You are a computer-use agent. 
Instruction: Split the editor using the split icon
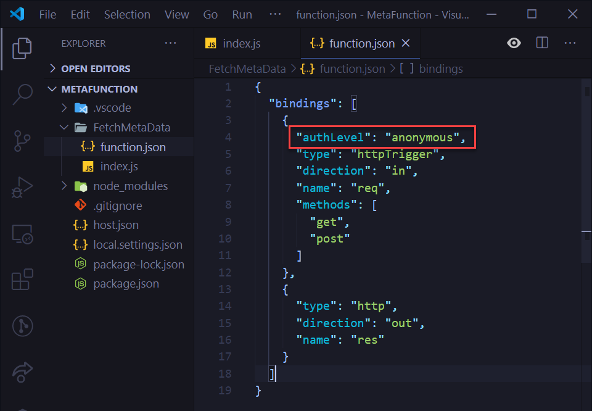tap(543, 43)
